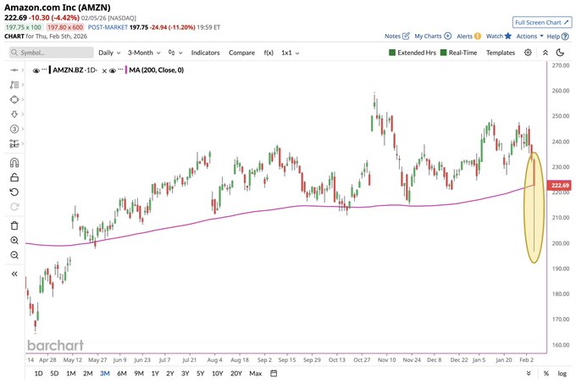This screenshot has height=384, width=576.
Task: Toggle Real-Time checkbox
Action: pos(443,53)
